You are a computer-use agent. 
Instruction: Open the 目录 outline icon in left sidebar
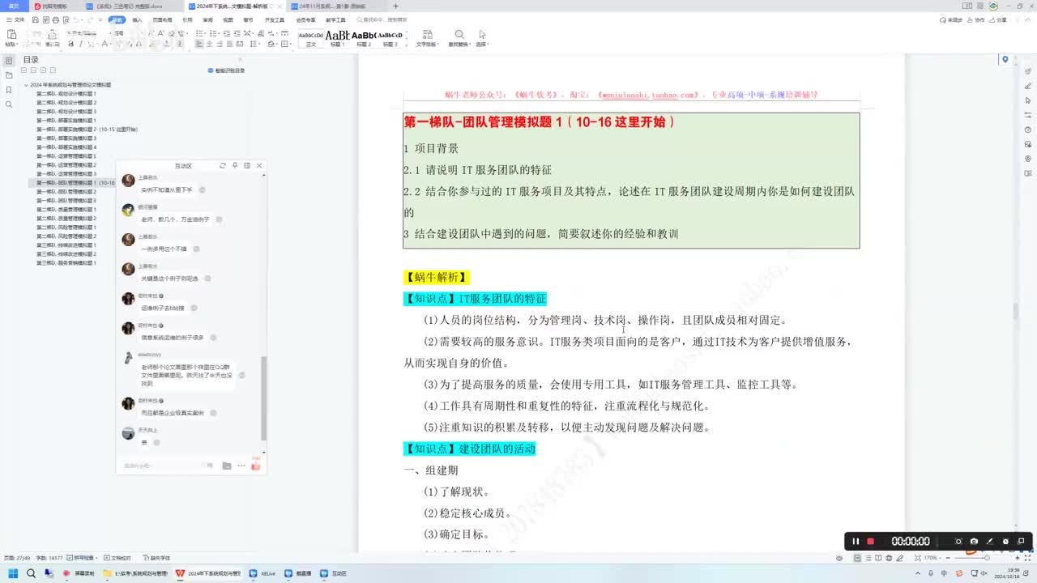9,61
